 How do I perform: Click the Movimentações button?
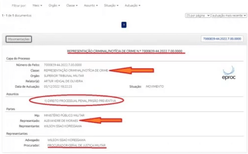[19, 39]
